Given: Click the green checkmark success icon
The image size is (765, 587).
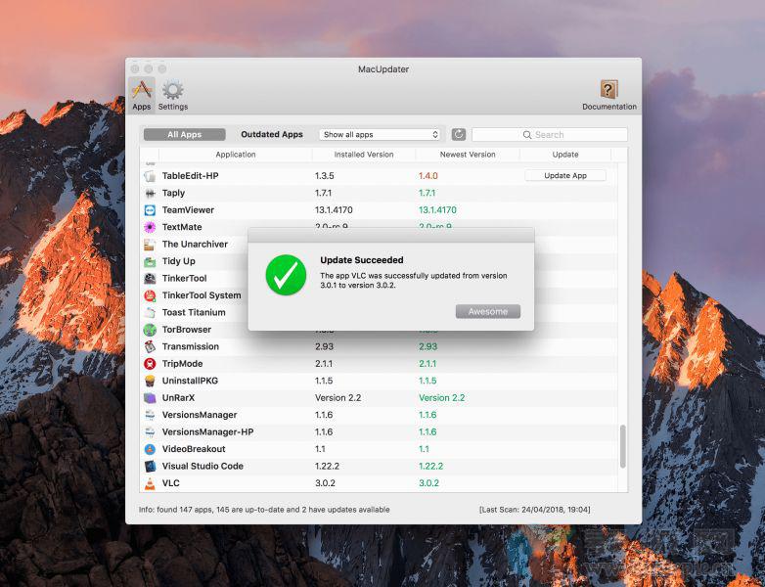Looking at the screenshot, I should coord(286,275).
